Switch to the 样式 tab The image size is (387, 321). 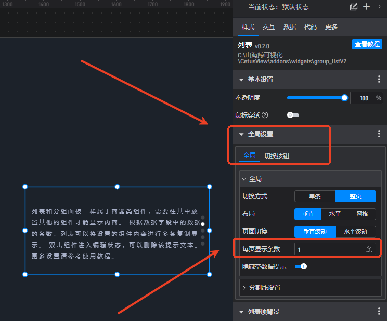(248, 27)
